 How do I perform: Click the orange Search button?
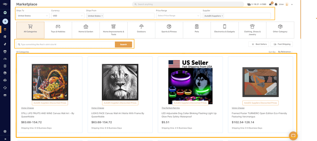(123, 45)
